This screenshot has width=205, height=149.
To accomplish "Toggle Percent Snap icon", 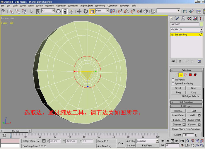I will 133,11.
